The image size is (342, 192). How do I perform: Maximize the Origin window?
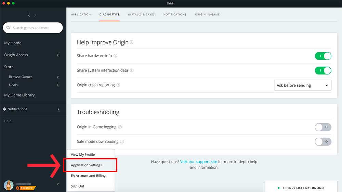(x=13, y=3)
